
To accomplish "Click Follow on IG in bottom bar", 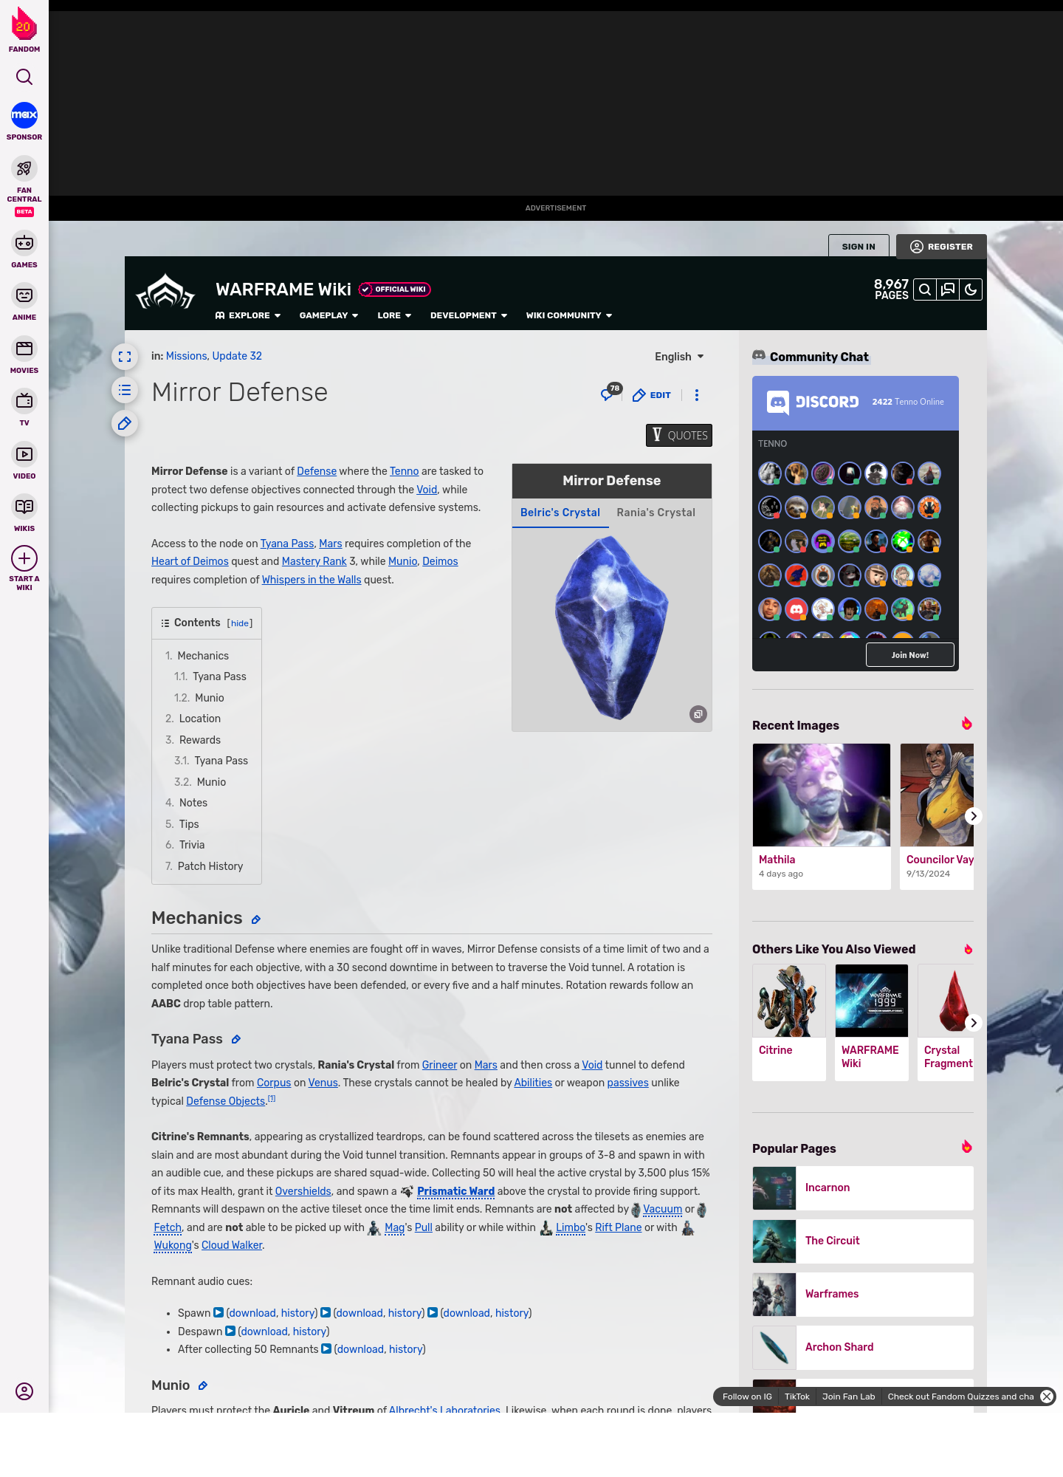I will 747,1397.
